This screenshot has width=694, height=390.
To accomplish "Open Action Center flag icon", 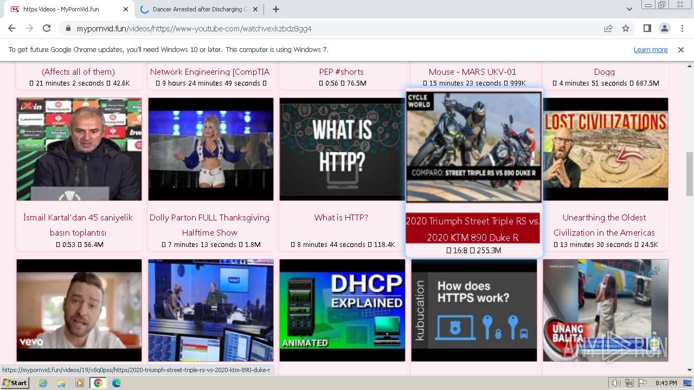I will click(642, 383).
